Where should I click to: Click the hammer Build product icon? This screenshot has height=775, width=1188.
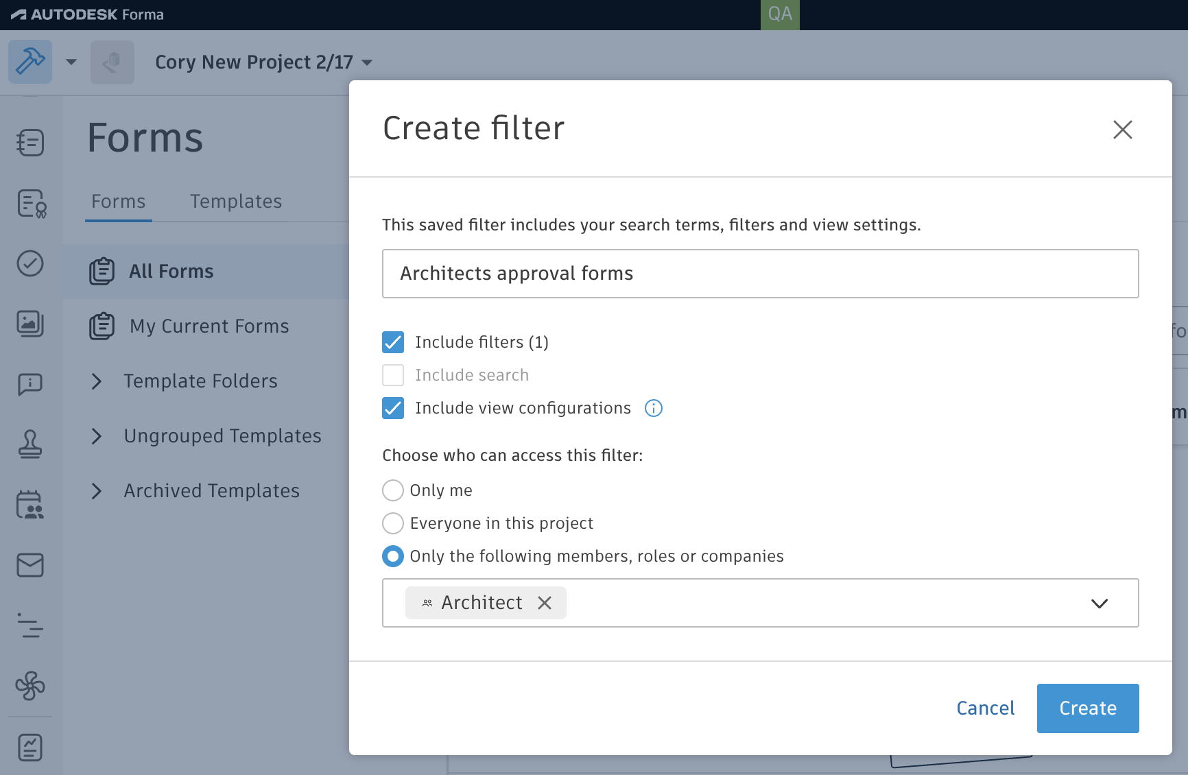[x=30, y=62]
